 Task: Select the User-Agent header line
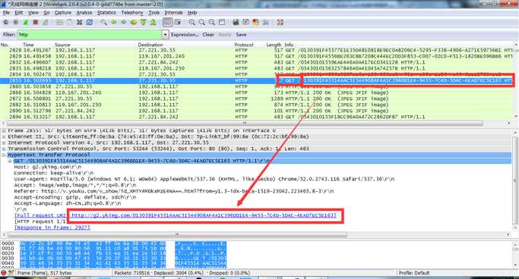[x=204, y=179]
